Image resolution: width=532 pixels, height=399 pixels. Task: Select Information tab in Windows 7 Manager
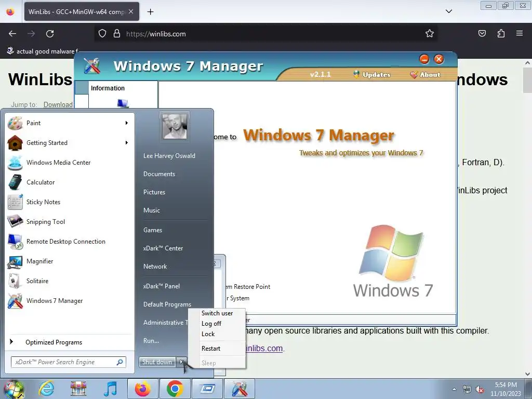[108, 88]
